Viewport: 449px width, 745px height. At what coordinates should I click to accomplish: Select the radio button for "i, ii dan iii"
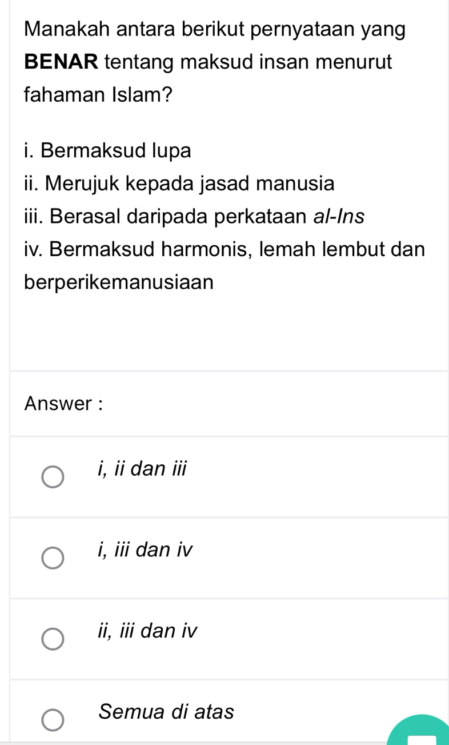click(x=53, y=477)
